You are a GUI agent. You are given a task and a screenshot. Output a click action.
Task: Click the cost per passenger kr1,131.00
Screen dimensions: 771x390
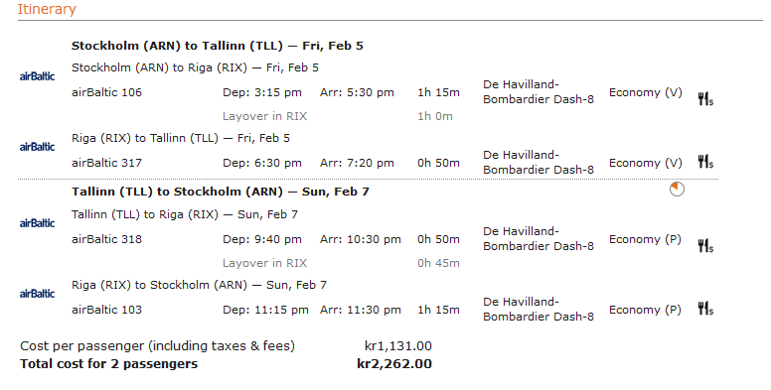coord(398,346)
